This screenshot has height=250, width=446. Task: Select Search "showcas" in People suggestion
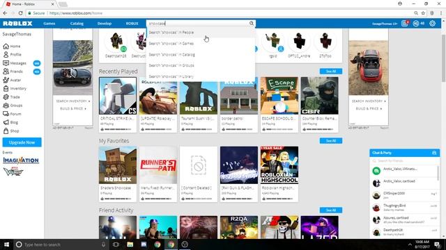pyautogui.click(x=201, y=33)
